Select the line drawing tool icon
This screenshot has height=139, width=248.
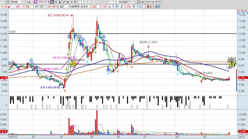[x=135, y=2]
